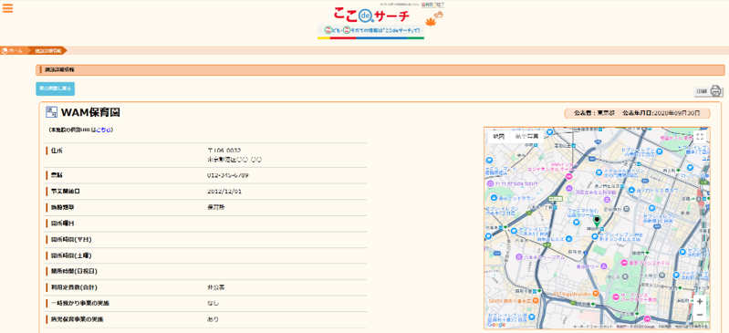
Task: Go to ホーム breadcrumb
Action: click(16, 50)
